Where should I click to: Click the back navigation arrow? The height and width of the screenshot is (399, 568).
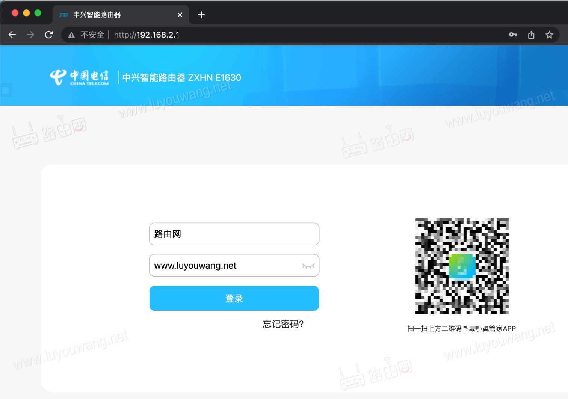click(x=12, y=35)
